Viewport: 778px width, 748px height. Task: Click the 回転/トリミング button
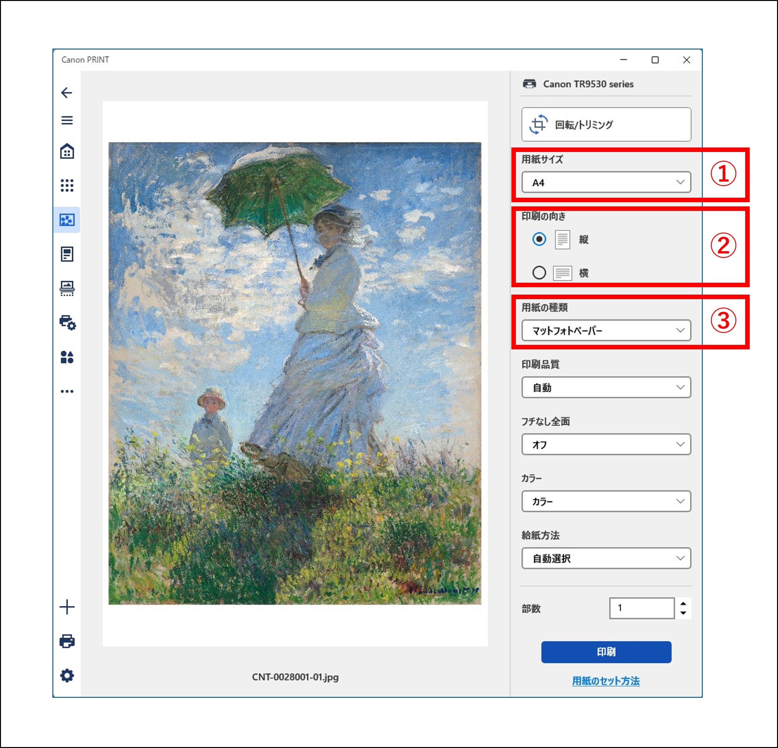click(606, 124)
